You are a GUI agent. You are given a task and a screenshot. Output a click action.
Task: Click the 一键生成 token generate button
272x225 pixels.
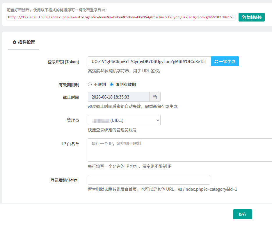225,61
